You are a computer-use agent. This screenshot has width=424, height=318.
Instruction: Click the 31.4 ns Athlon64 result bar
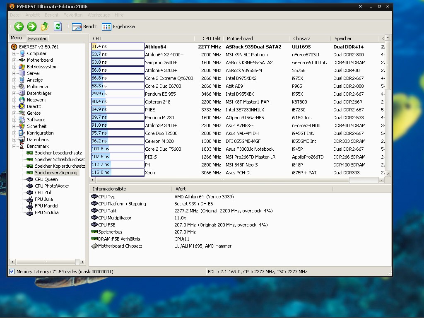(118, 47)
